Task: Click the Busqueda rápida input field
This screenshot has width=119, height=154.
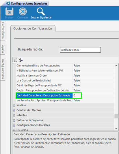Action: click(x=80, y=50)
